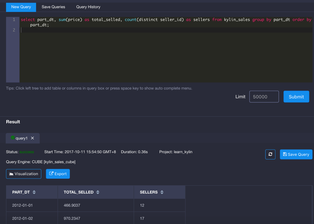Sort by the PART_DT column arrows

point(34,192)
